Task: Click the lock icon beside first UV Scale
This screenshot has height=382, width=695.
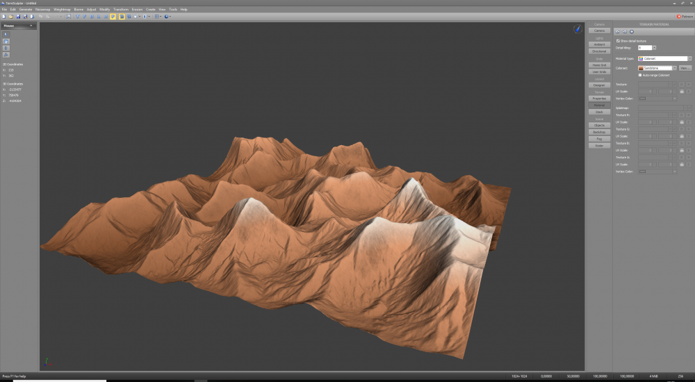Action: click(x=681, y=92)
